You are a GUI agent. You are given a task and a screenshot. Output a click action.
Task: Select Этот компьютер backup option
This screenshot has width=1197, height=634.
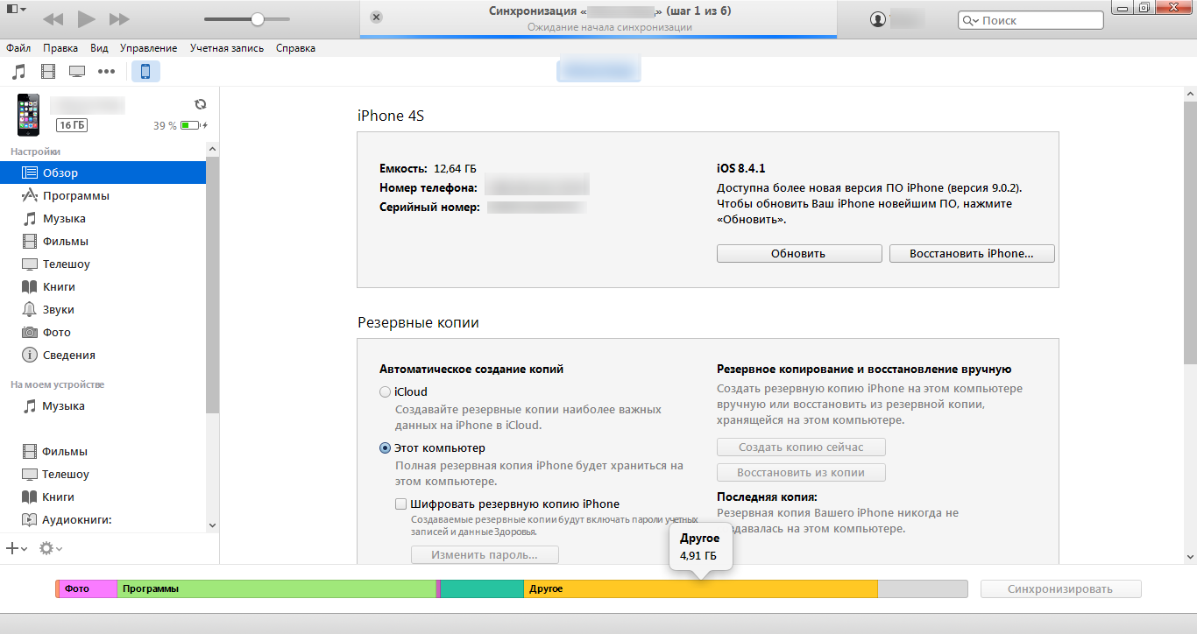pyautogui.click(x=386, y=447)
